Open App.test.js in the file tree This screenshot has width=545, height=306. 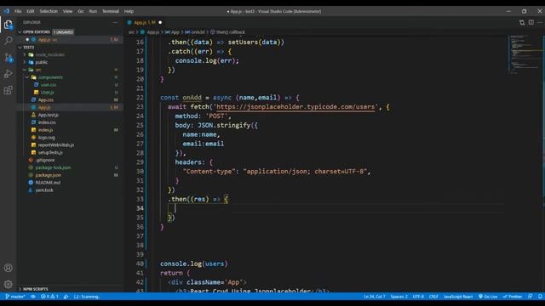48,115
